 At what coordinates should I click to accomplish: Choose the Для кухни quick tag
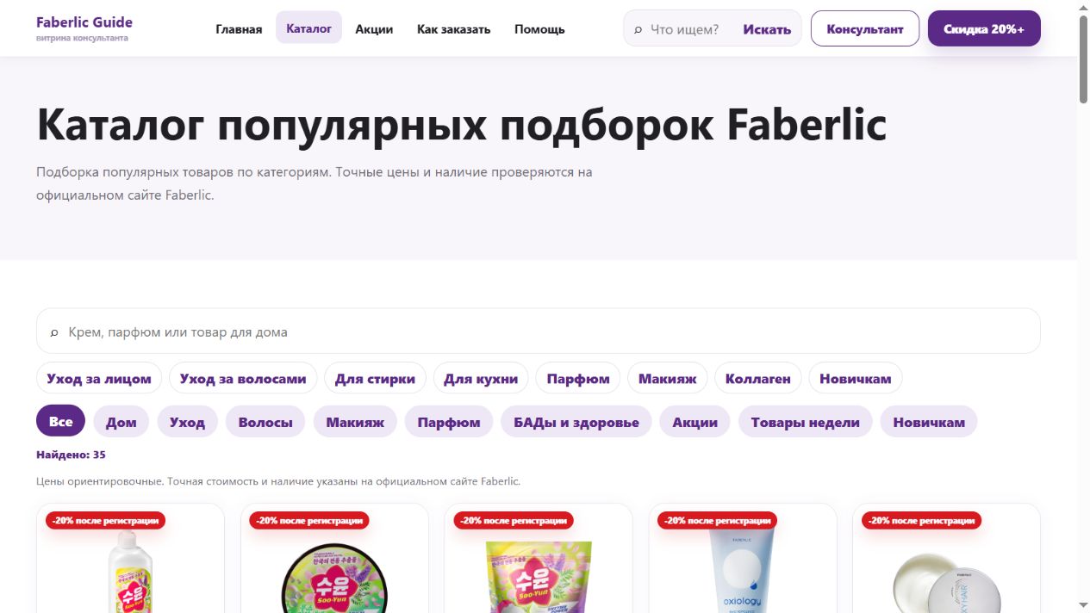coord(481,378)
